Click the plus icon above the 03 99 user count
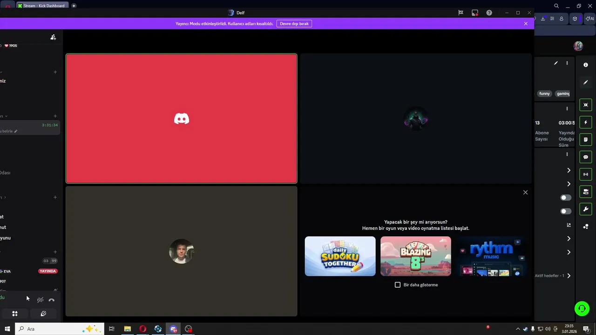This screenshot has width=596, height=335. click(x=55, y=252)
